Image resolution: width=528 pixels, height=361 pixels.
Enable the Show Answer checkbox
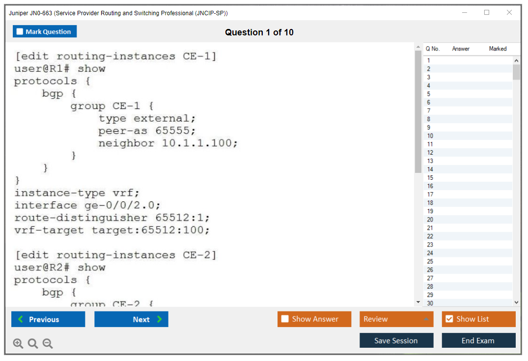pos(285,319)
